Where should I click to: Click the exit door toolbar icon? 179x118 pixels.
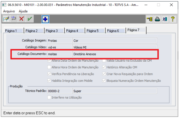[165, 19]
